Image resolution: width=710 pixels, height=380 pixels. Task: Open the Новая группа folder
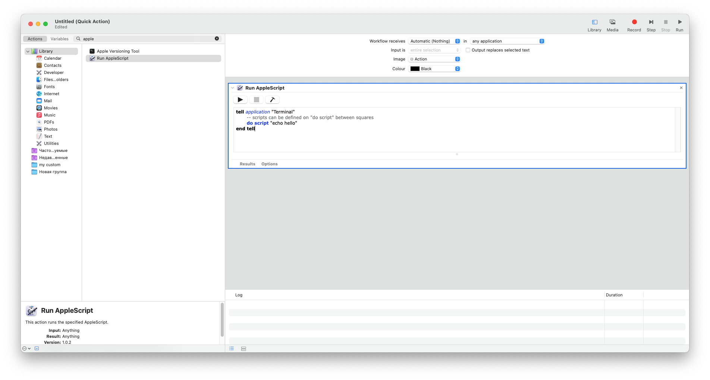(53, 172)
